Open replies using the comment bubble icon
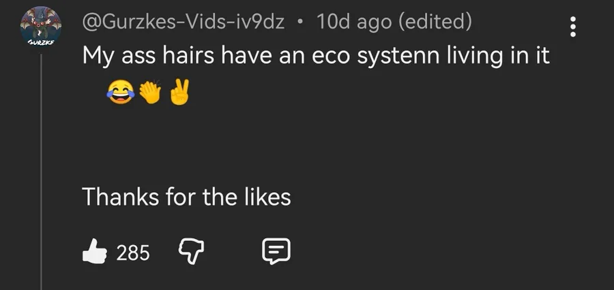This screenshot has width=614, height=290. pos(276,251)
